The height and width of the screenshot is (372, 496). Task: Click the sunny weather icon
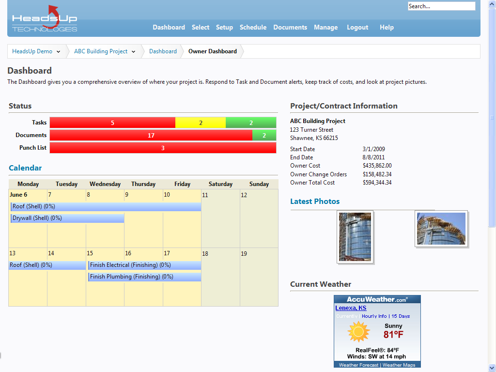358,332
